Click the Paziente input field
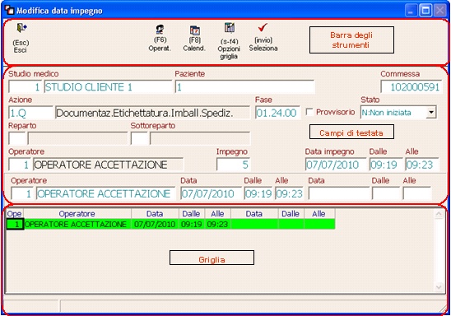 [244, 87]
